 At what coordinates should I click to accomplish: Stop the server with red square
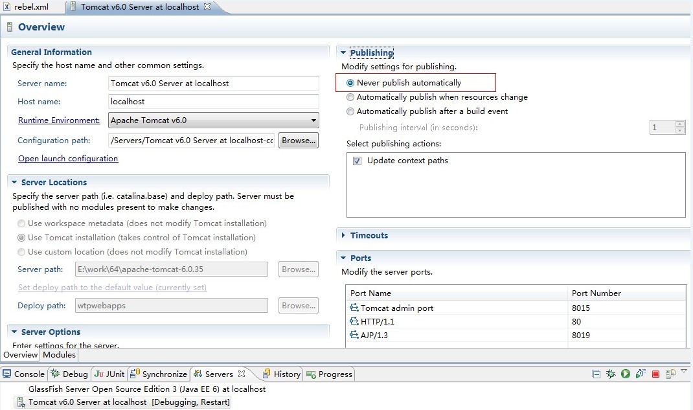pyautogui.click(x=655, y=374)
